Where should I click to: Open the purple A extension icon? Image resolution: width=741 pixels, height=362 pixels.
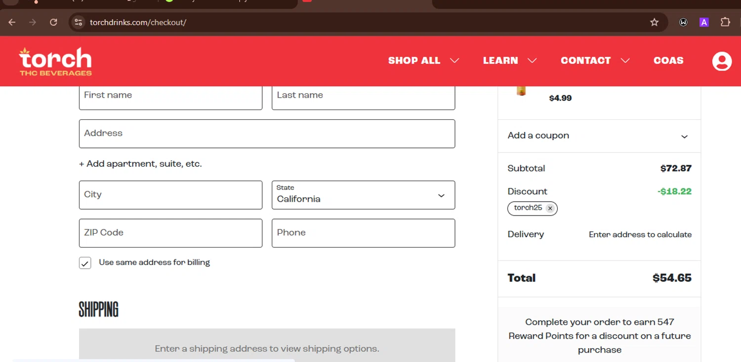pyautogui.click(x=704, y=22)
